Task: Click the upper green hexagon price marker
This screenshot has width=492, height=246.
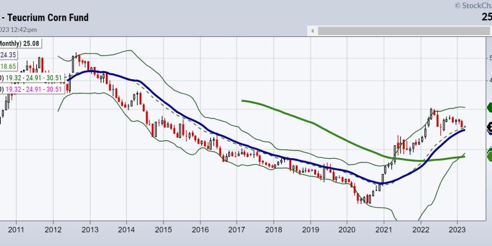Action: [488, 106]
